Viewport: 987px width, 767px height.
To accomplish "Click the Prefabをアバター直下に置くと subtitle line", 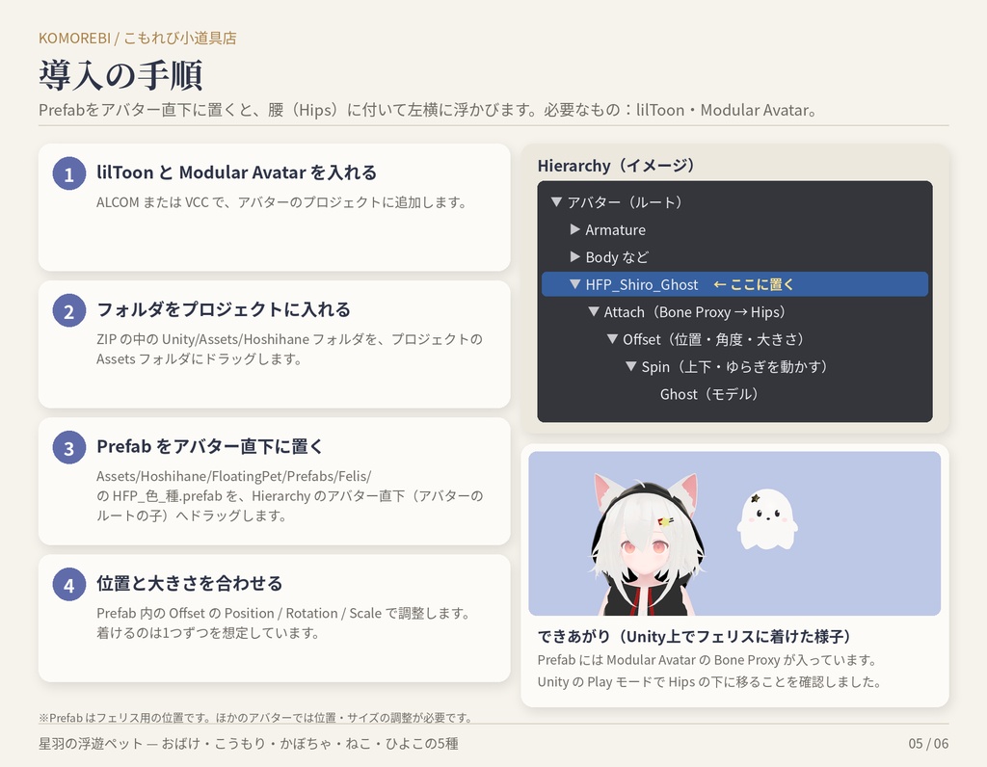I will point(427,110).
